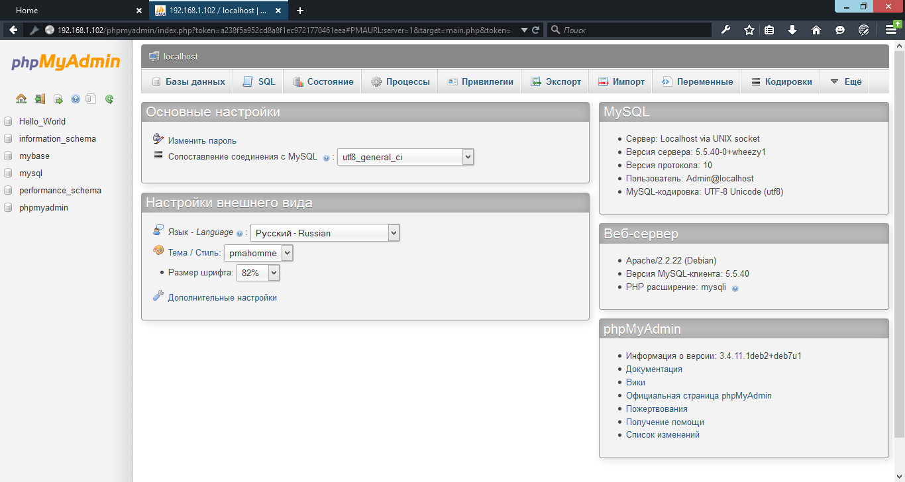Screen dimensions: 905x482
Task: Open browser developer wrench icon
Action: pyautogui.click(x=725, y=30)
